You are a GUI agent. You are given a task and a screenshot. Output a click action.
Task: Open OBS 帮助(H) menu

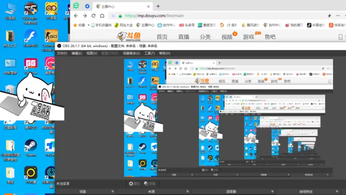pos(165,53)
